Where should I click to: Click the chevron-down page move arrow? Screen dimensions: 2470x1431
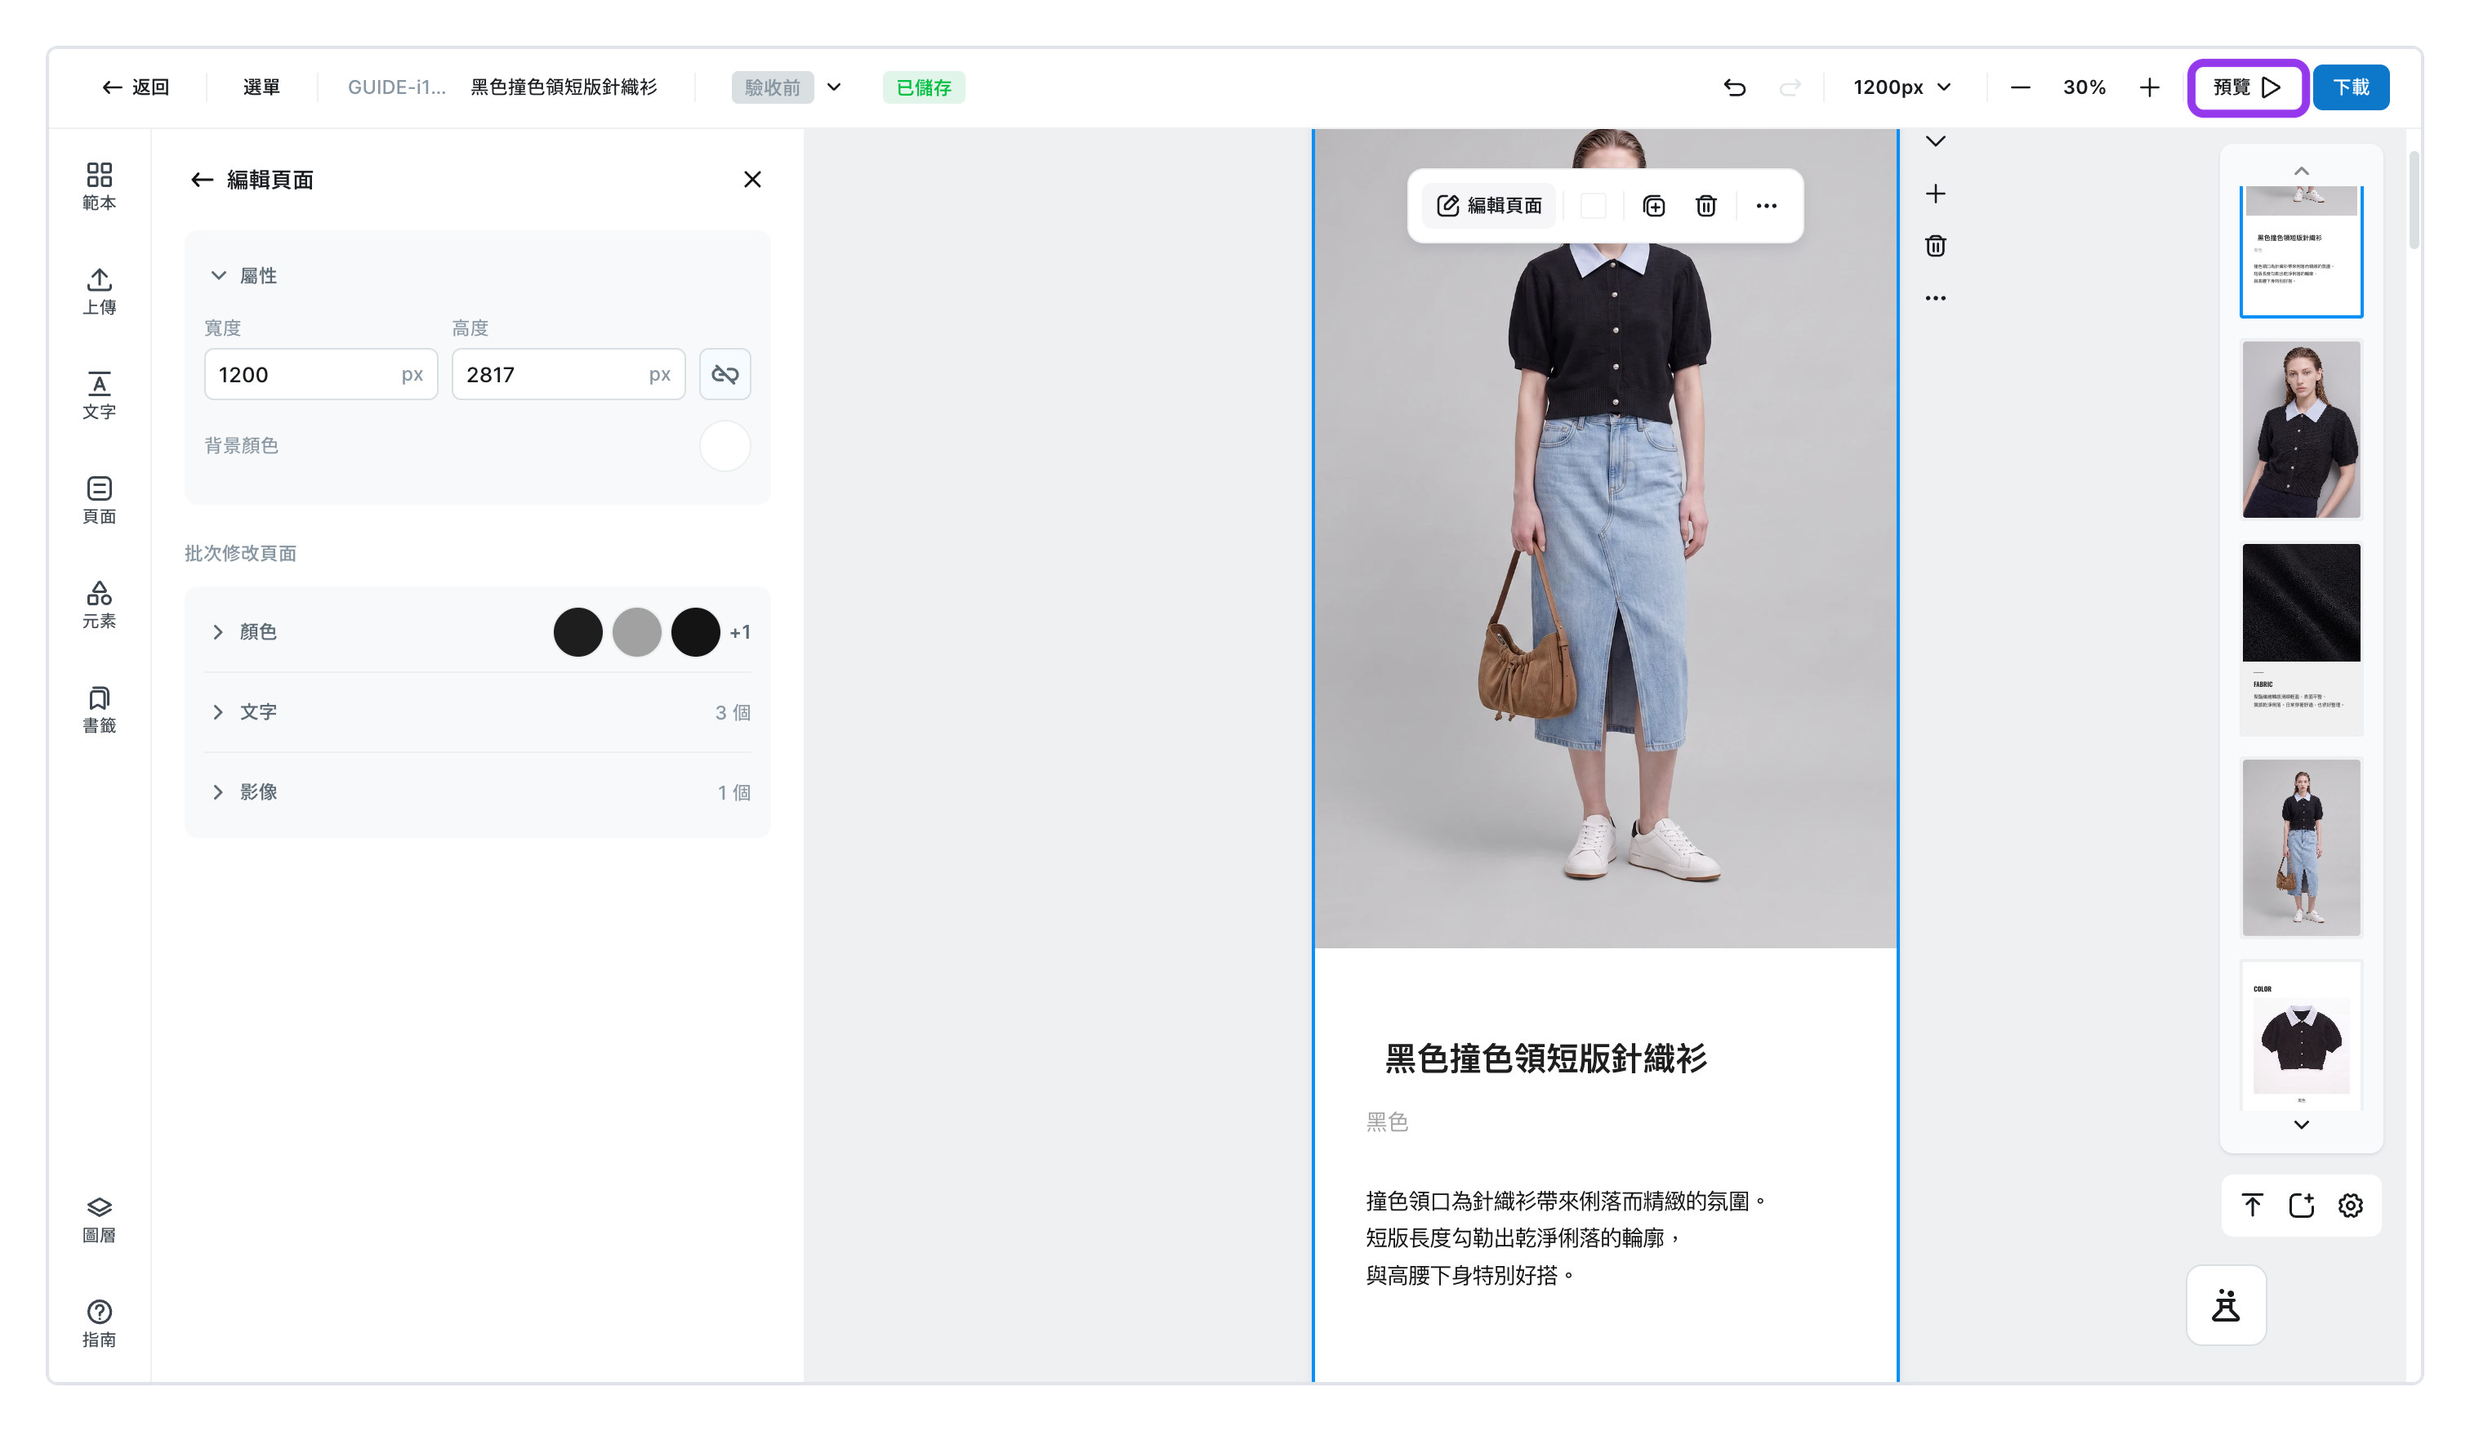click(x=1935, y=141)
